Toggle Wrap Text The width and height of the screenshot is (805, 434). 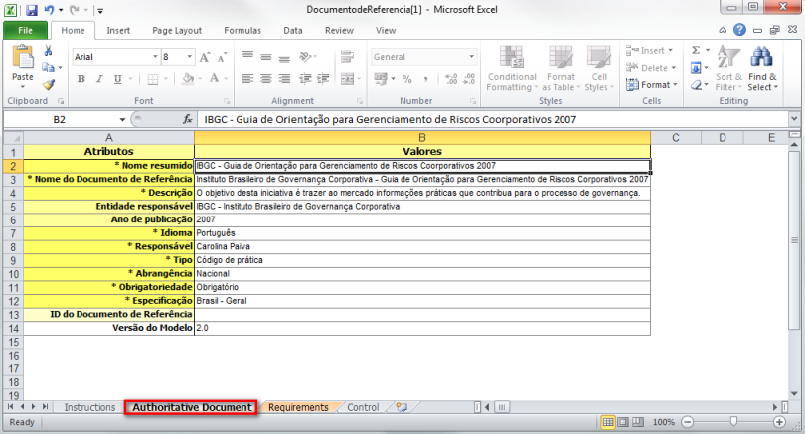(348, 56)
